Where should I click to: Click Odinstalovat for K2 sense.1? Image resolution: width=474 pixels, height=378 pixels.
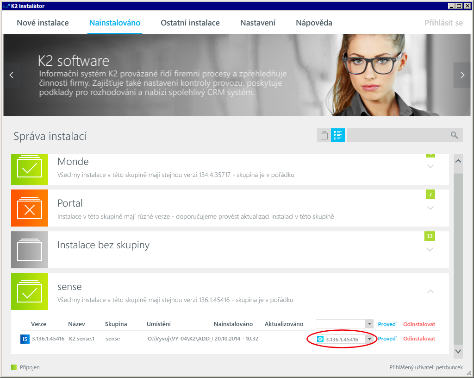[419, 339]
